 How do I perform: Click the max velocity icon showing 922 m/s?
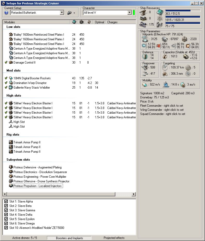point(145,84)
